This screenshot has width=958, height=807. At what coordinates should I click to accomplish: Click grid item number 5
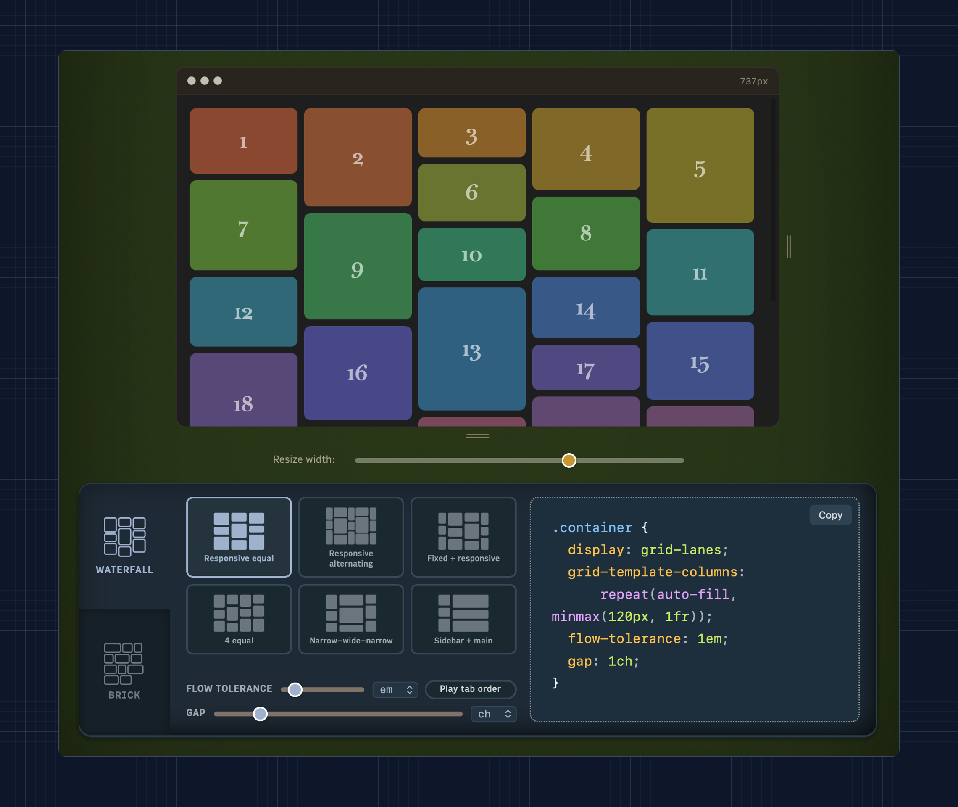tap(700, 166)
